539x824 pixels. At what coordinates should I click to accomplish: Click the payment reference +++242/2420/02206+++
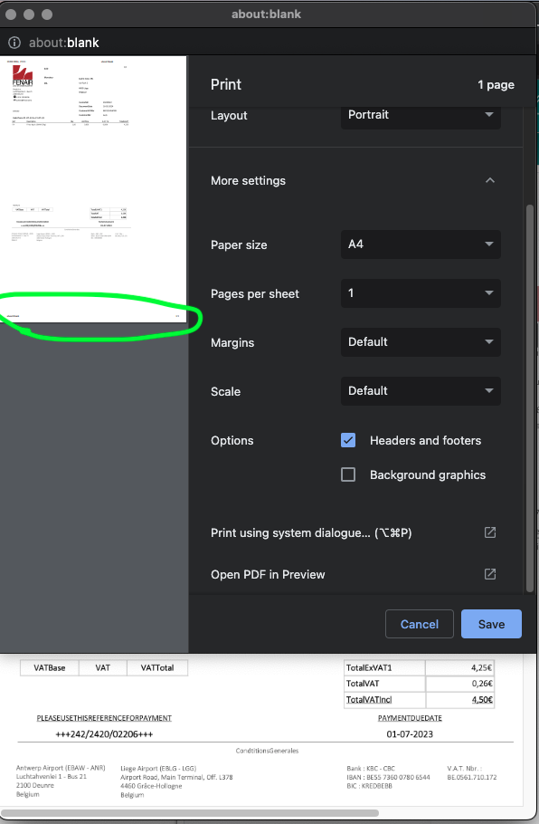[104, 734]
